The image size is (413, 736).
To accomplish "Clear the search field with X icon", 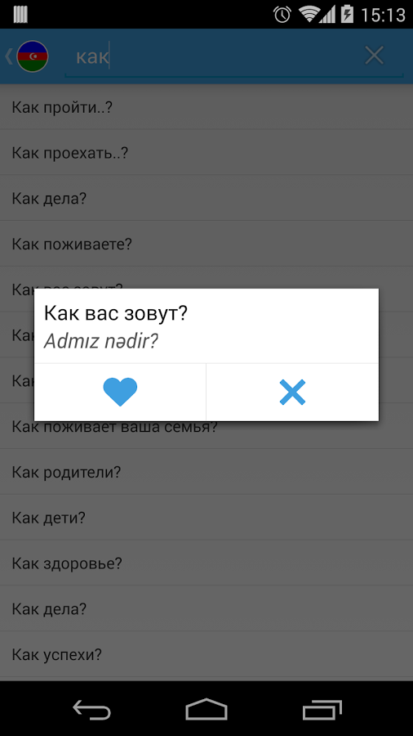I will tap(374, 56).
